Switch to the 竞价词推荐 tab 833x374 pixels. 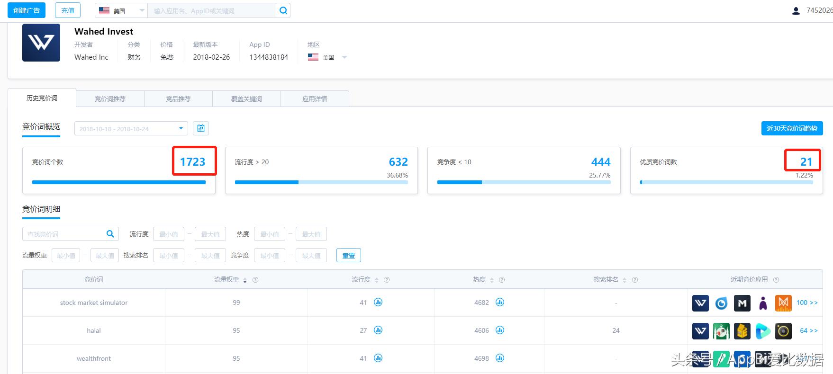(x=110, y=99)
